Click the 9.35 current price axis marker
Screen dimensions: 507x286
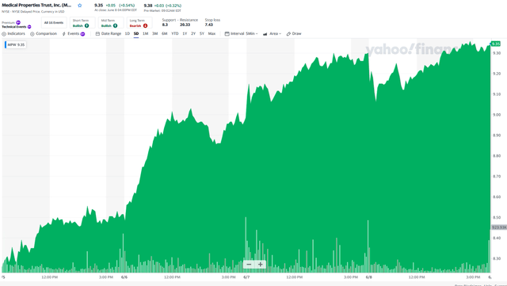(x=496, y=44)
